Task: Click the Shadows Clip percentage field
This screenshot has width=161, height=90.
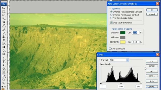Action: coord(136,33)
